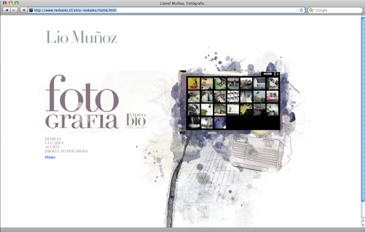Open the search magnifier dropdown
The width and height of the screenshot is (365, 232).
[311, 10]
